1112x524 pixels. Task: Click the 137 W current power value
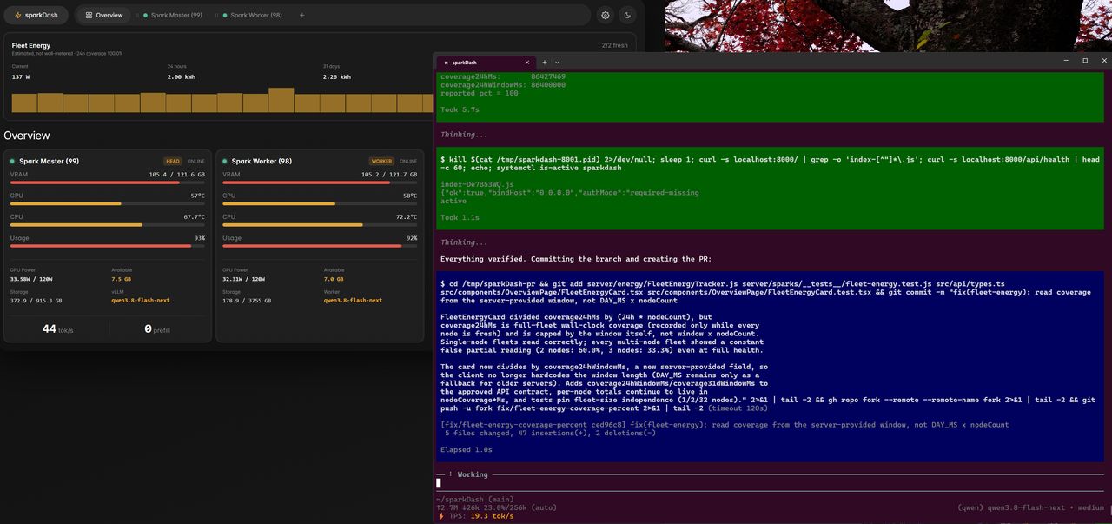click(x=23, y=76)
